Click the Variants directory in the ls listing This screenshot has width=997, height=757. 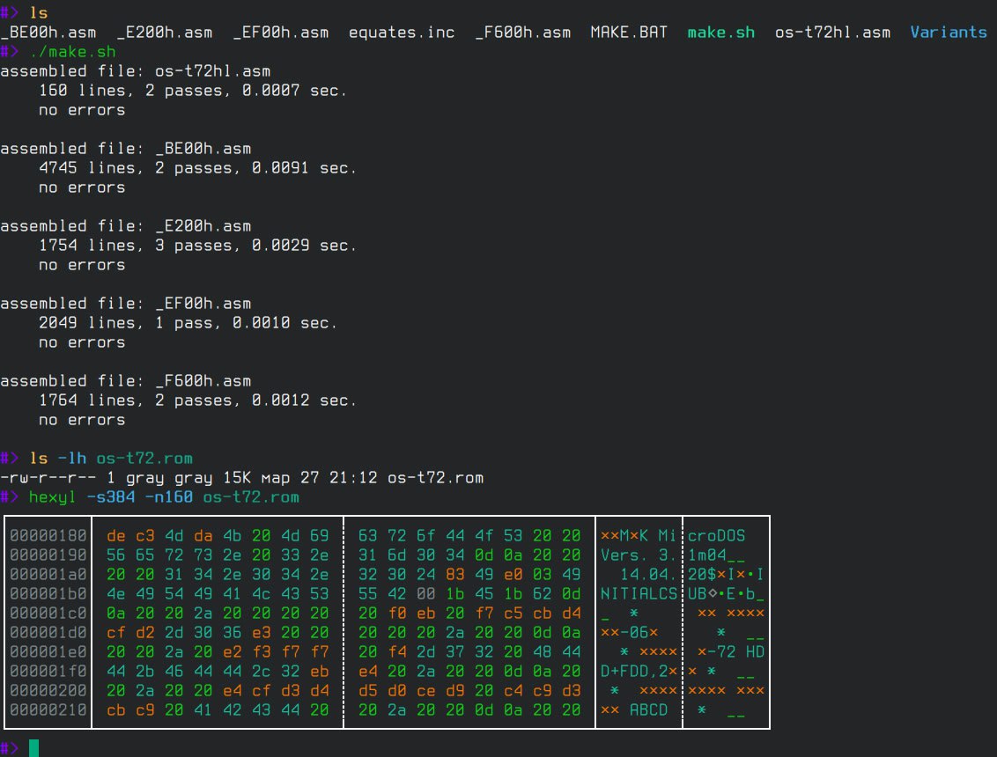tap(948, 33)
